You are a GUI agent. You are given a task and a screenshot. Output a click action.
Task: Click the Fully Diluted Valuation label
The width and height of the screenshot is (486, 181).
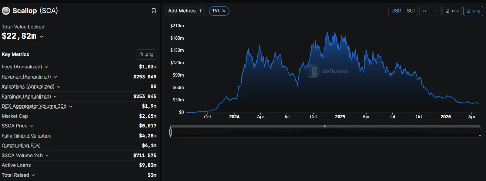coord(26,136)
